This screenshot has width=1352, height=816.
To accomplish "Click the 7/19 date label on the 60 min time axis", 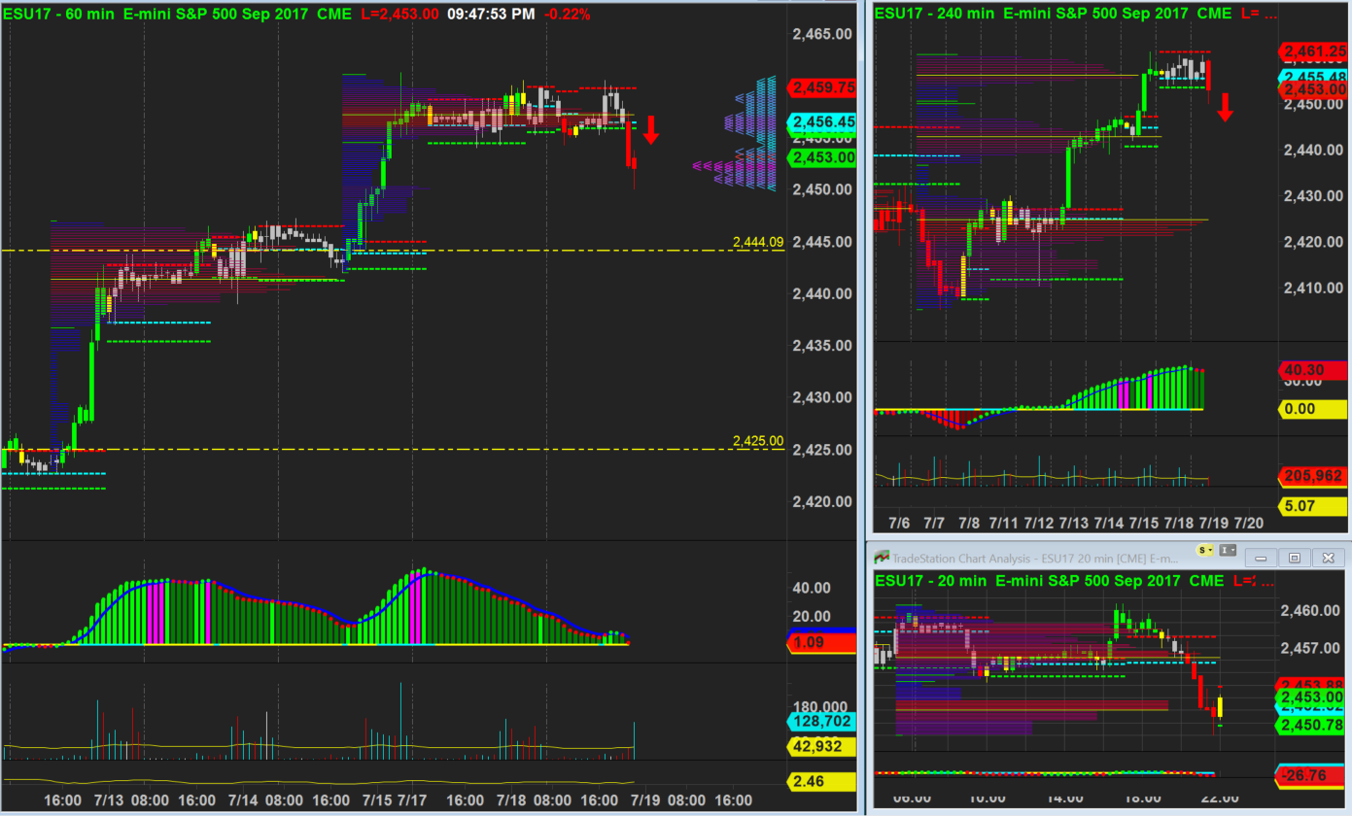I will coord(646,799).
